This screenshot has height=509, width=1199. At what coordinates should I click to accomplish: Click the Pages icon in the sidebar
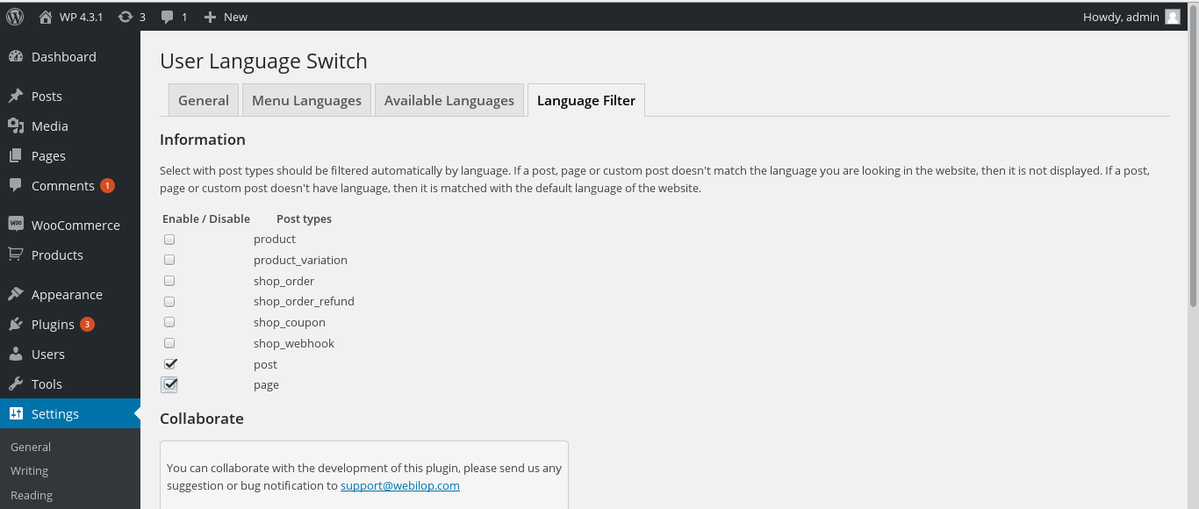[x=16, y=156]
